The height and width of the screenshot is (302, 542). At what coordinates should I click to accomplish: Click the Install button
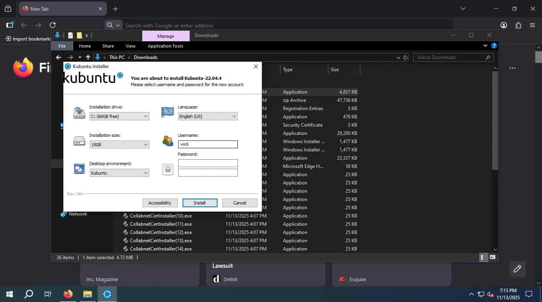(200, 203)
